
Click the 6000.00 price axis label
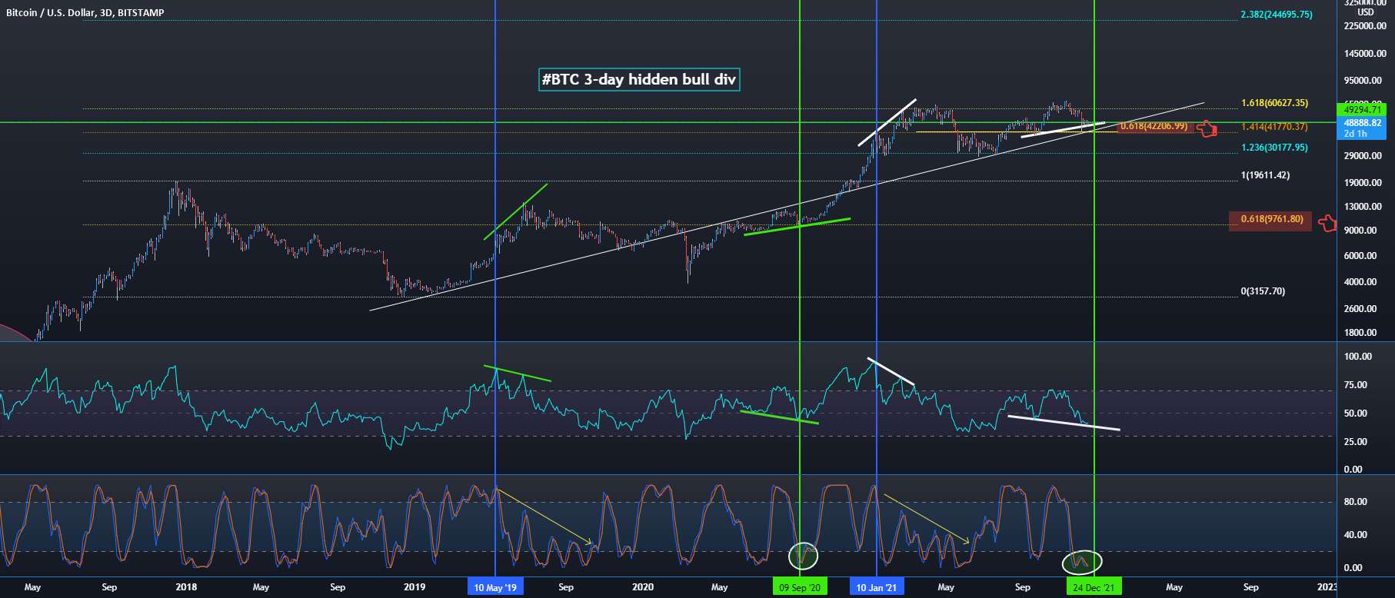(1360, 256)
